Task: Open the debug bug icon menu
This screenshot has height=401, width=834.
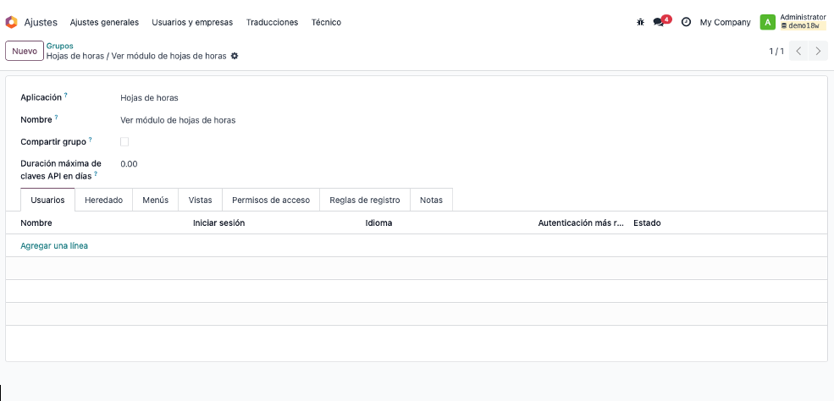Action: (x=640, y=22)
